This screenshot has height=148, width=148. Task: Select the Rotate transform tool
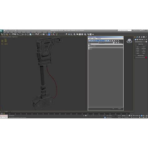coord(28,34)
